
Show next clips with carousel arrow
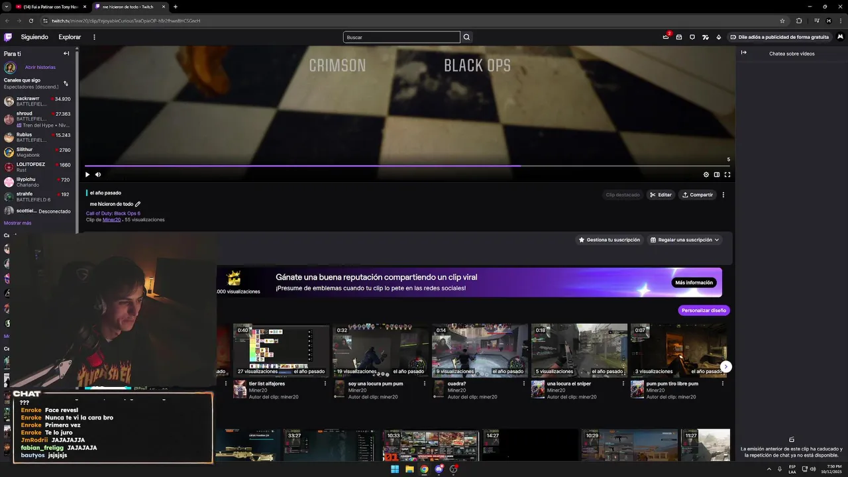point(726,366)
